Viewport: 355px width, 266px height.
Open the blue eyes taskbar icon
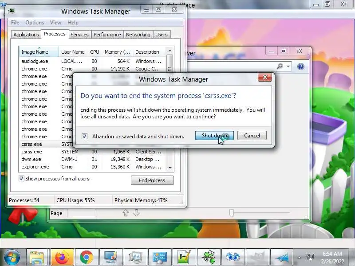click(233, 258)
